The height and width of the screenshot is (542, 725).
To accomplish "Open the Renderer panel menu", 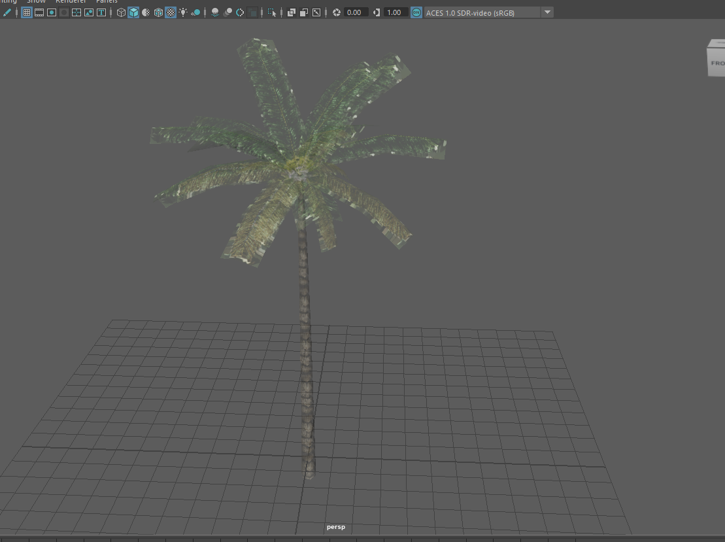I will (x=70, y=1).
